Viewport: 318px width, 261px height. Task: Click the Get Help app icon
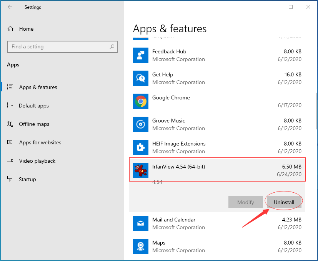141,78
